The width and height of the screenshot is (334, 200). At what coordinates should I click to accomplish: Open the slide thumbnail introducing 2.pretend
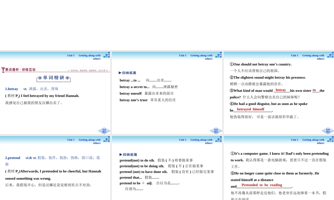coord(55,168)
